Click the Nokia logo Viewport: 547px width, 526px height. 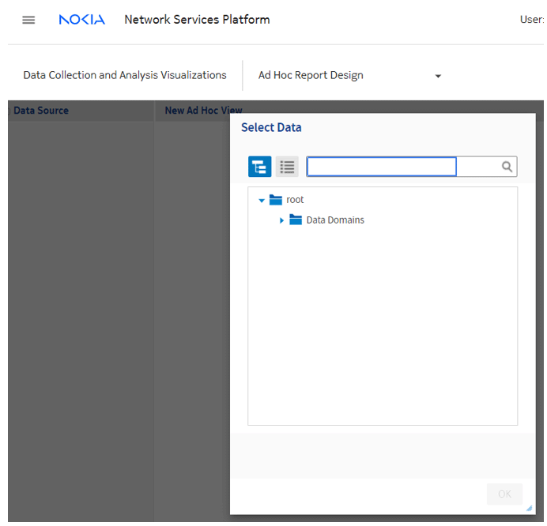[x=81, y=20]
